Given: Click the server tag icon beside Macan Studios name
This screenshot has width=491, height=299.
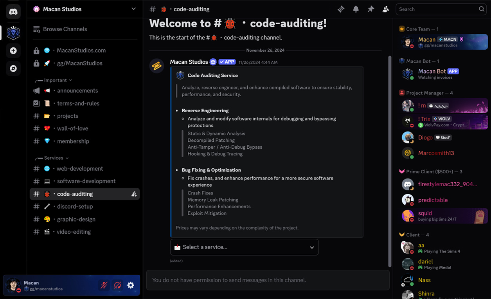Looking at the screenshot, I should pos(213,62).
